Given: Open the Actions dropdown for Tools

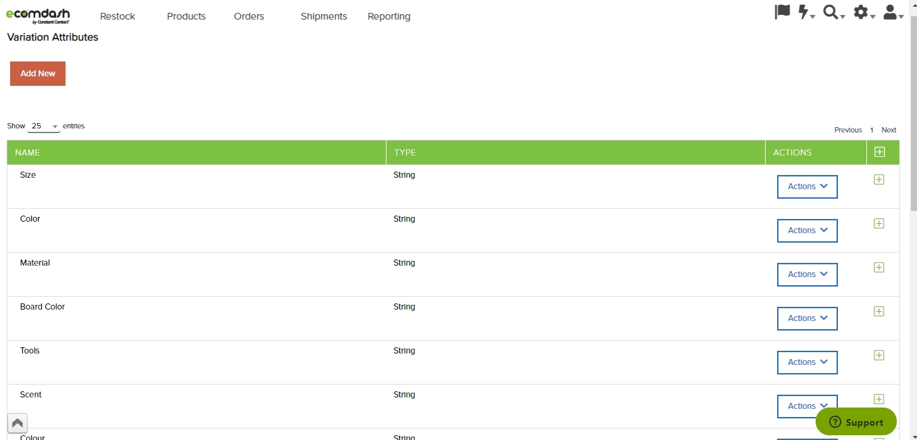Looking at the screenshot, I should tap(807, 362).
